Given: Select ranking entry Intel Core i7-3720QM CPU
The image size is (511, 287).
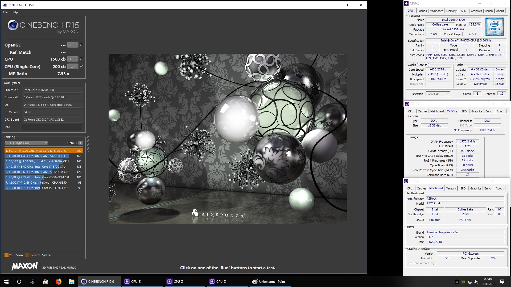Looking at the screenshot, I should 44,172.
